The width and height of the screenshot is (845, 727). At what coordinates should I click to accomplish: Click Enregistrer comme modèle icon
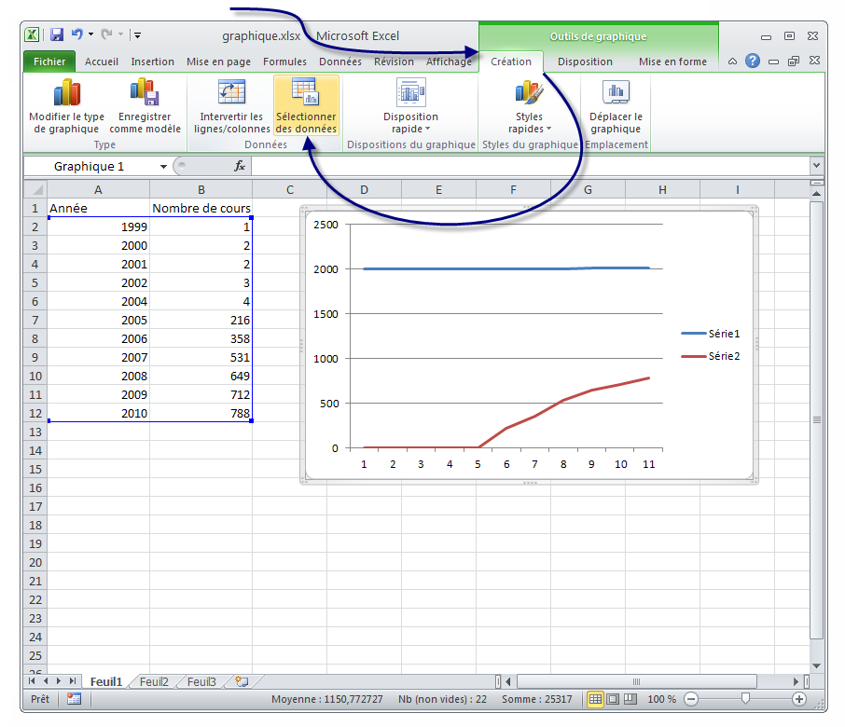click(145, 91)
